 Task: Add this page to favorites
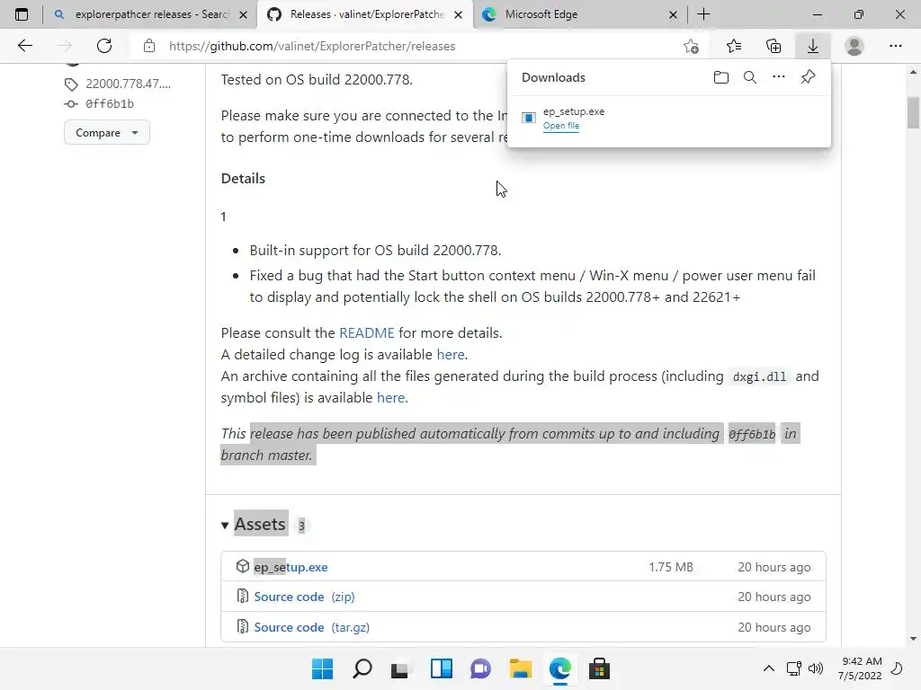(x=692, y=46)
